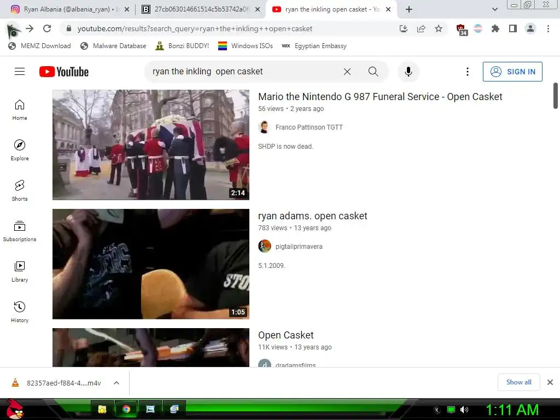The image size is (560, 420).
Task: Open the Chrome tab search chevron
Action: [494, 9]
